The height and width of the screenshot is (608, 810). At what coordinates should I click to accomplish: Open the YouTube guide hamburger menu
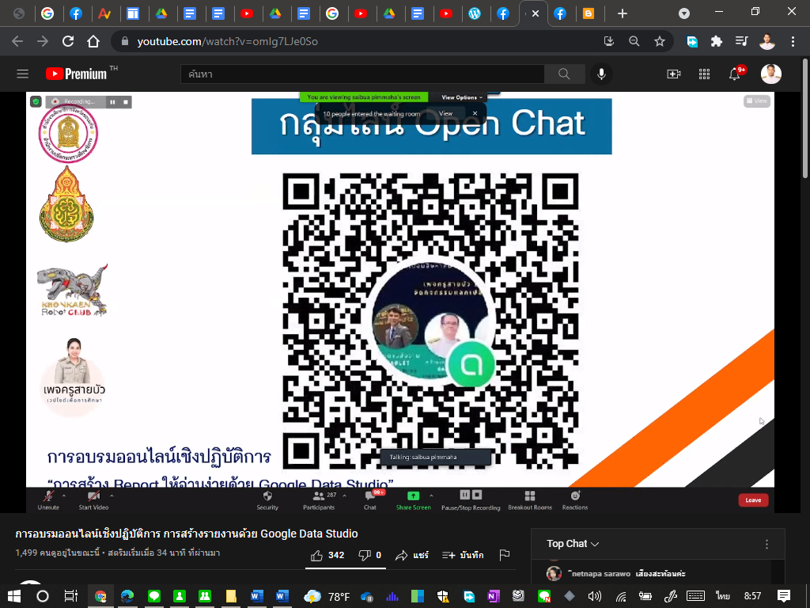point(22,74)
